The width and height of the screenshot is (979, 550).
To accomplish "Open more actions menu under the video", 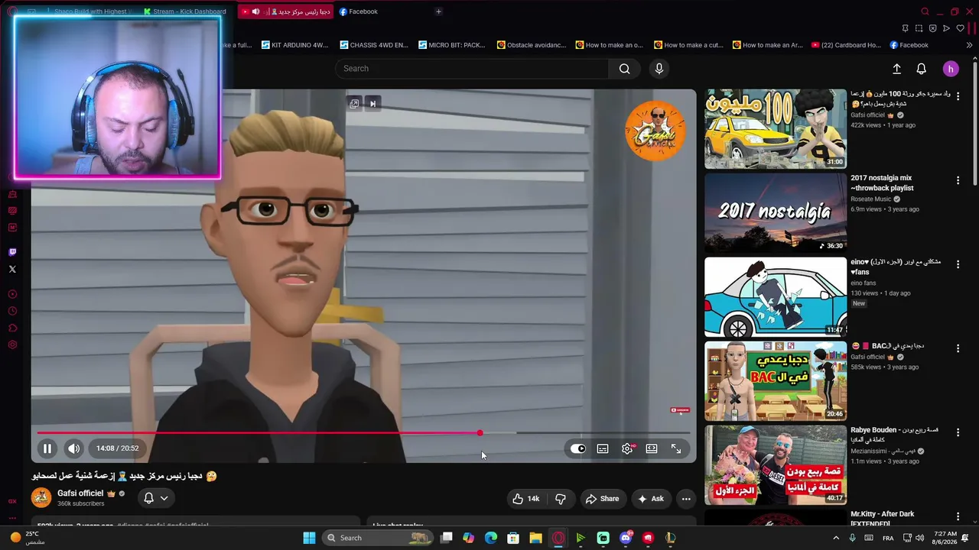I will click(x=686, y=499).
